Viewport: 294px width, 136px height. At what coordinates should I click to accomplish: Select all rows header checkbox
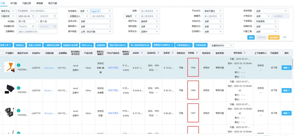point(1,53)
